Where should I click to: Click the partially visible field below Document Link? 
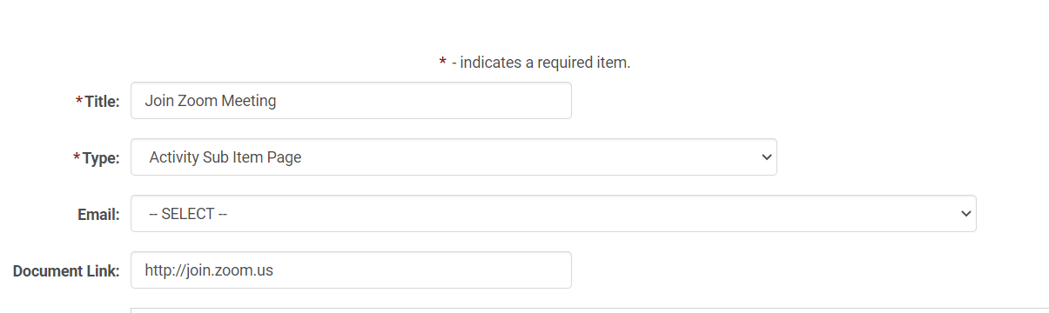(x=589, y=310)
